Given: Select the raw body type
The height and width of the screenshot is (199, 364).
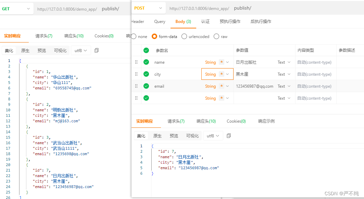Looking at the screenshot, I should [x=216, y=36].
